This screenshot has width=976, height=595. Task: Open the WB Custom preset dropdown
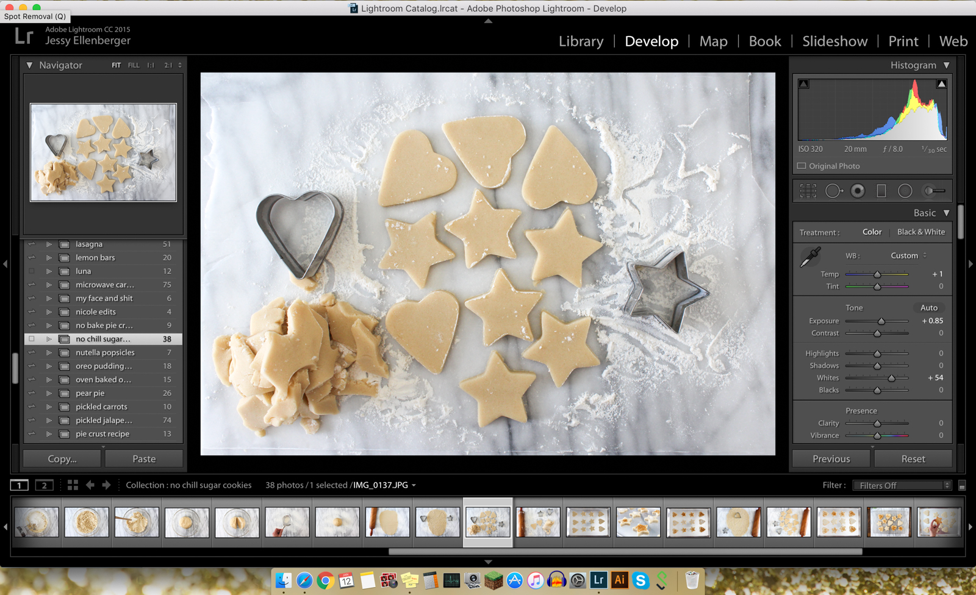coord(908,255)
